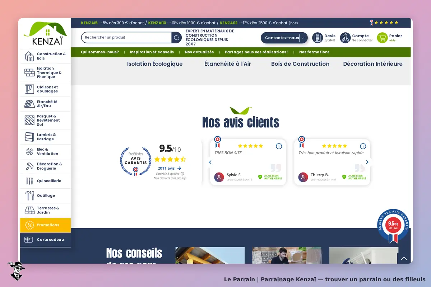Open the Compte worker icon
Screen dimensions: 431x287
pos(345,38)
